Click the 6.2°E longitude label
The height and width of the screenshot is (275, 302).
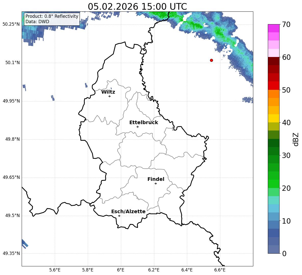154,270
